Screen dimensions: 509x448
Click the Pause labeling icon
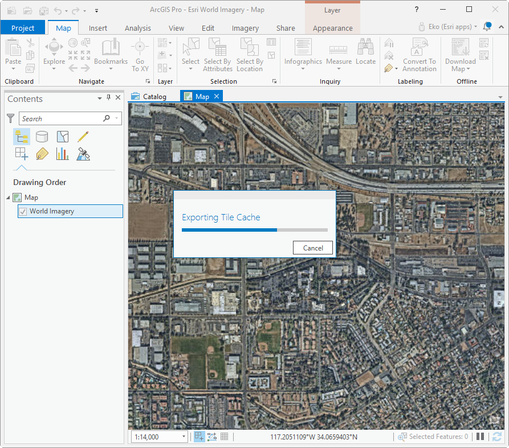[389, 43]
